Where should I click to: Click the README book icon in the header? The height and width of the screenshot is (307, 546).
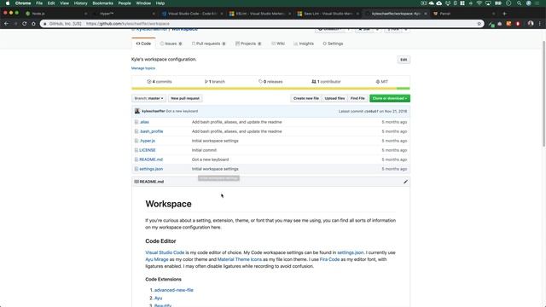coord(136,182)
